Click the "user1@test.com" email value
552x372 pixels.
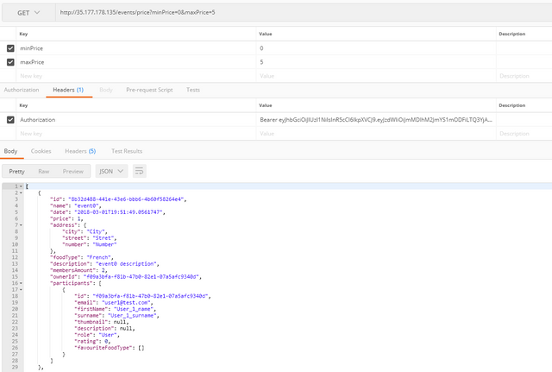tap(126, 303)
